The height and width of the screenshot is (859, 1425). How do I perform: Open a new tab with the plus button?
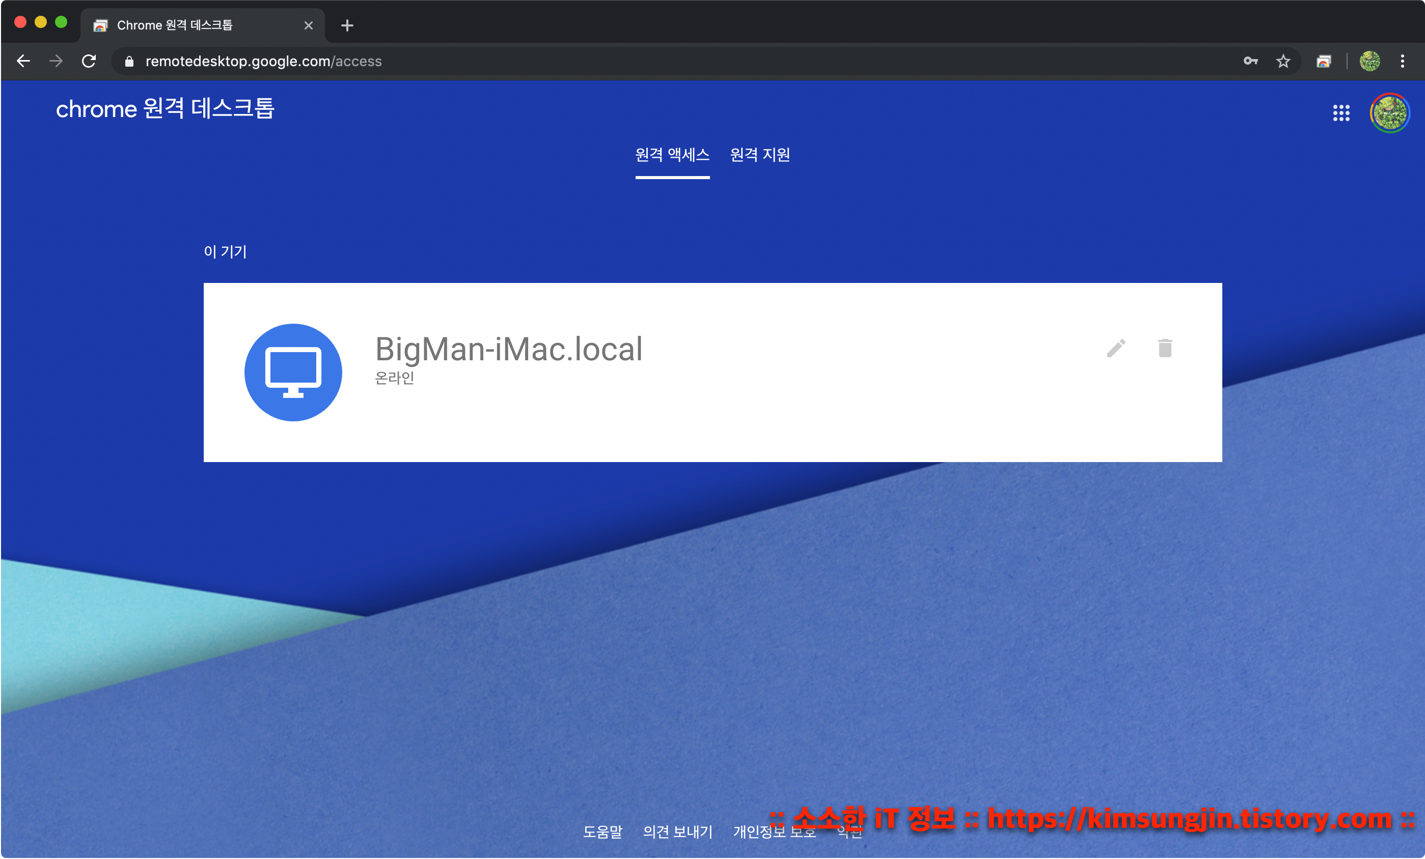tap(347, 25)
